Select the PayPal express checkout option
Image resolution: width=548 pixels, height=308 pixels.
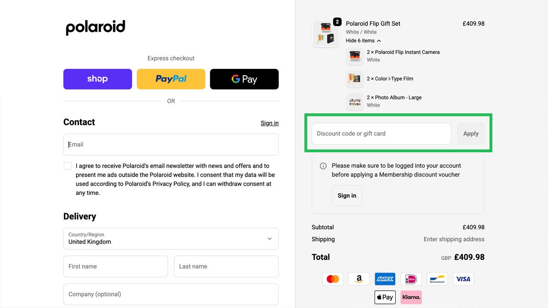point(171,79)
